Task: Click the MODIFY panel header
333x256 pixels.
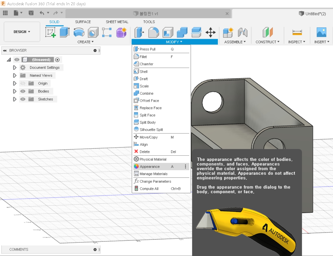Action: pos(174,42)
